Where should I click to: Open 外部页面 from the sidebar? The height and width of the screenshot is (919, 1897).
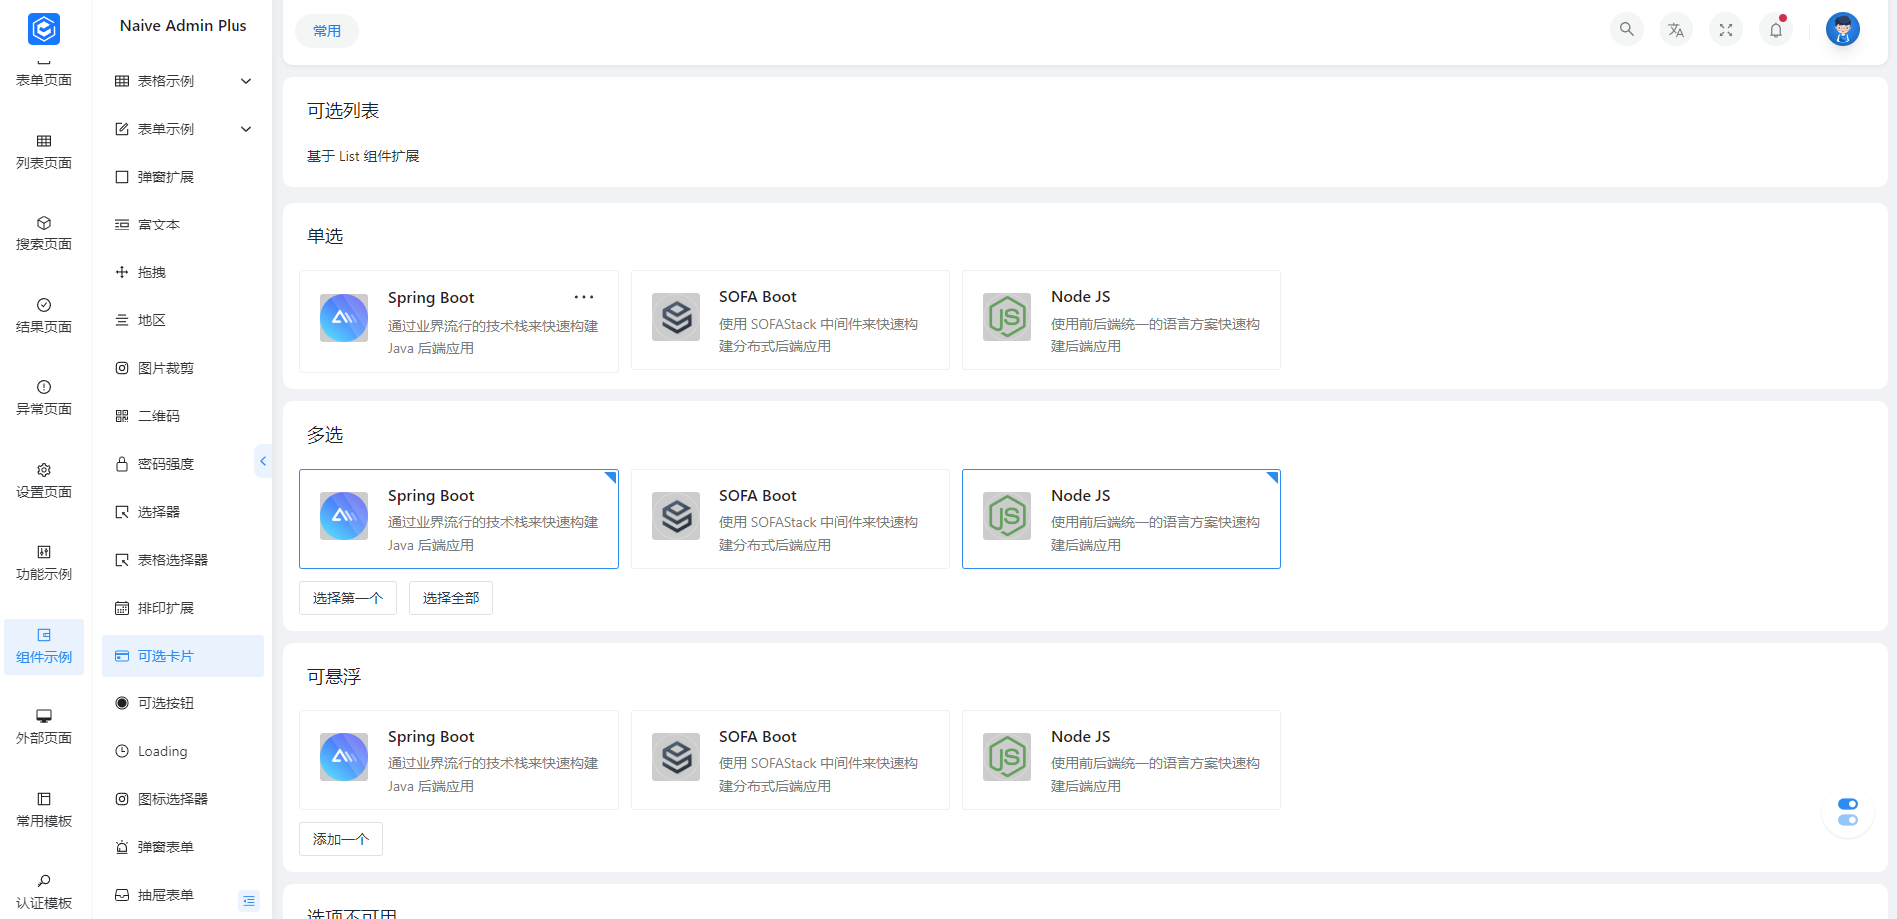pyautogui.click(x=44, y=725)
